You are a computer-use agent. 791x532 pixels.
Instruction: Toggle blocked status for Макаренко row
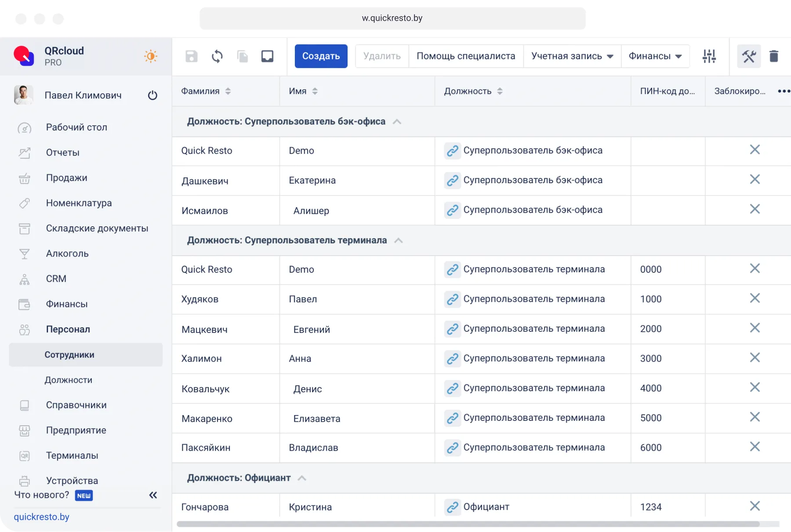coord(755,417)
